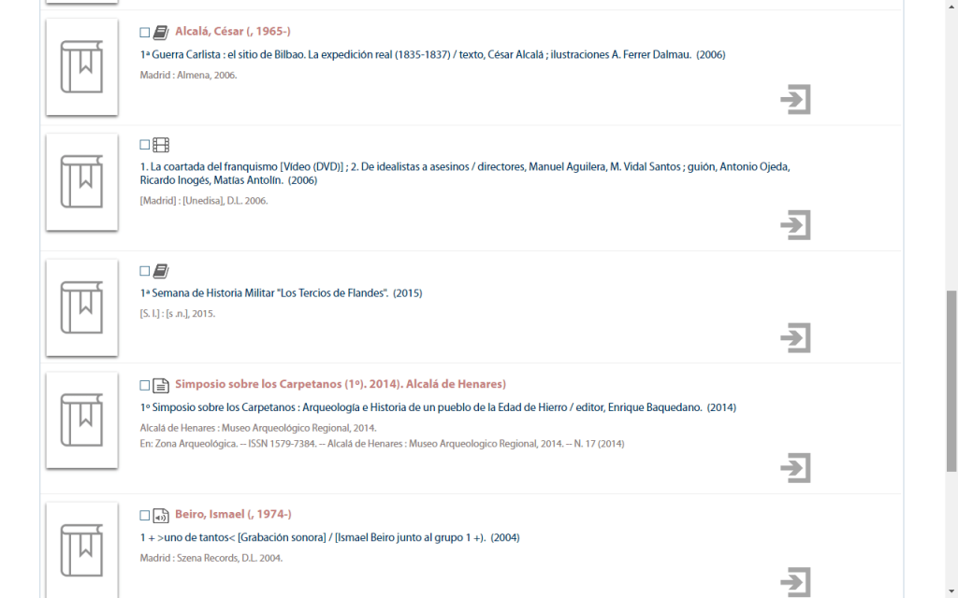This screenshot has width=958, height=598.
Task: Click video film icon for La coartada entry
Action: [x=161, y=145]
